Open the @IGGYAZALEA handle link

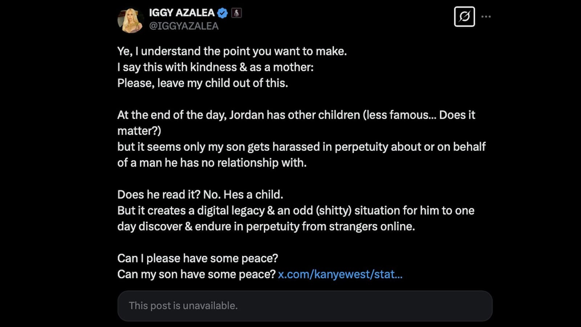(184, 26)
